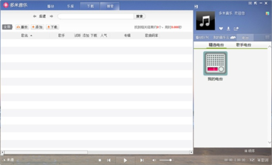Click the skin color icon in player panel
272x165 pixels.
[x=267, y=13]
